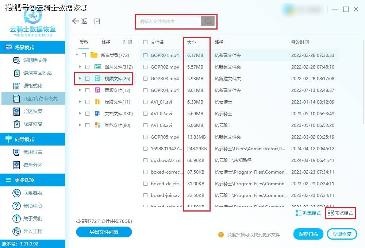
Task: Check the boxed-join.avi file checkbox
Action: pyautogui.click(x=146, y=195)
